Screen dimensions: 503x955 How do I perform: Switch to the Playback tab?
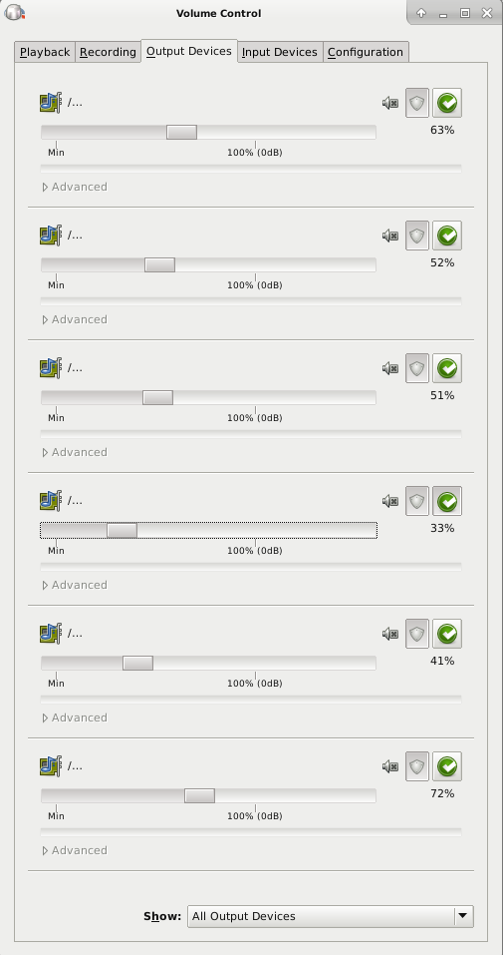45,52
